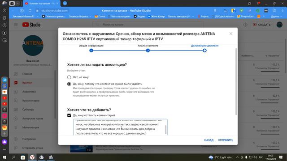Reload the page

click(30, 11)
